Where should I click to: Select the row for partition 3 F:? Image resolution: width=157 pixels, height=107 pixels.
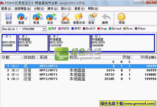point(81,75)
